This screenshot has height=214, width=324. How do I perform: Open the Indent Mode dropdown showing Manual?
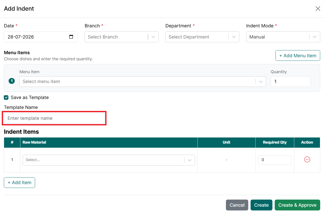click(283, 37)
